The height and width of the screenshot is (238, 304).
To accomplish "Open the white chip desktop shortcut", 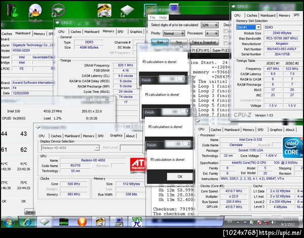I will [127, 11].
